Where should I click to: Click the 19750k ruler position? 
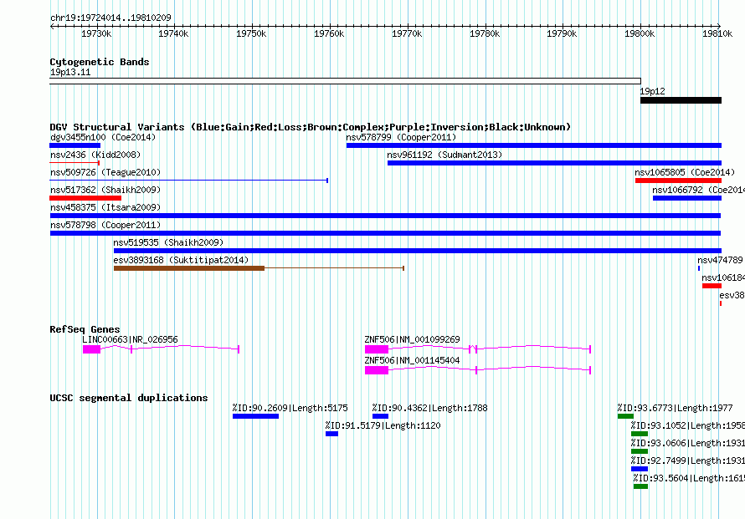point(251,34)
